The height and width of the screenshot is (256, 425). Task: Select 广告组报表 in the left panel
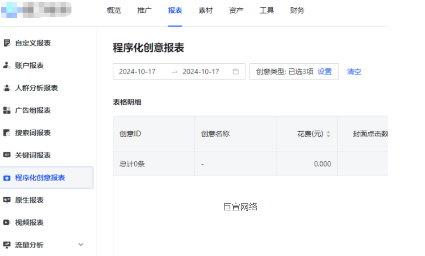32,110
